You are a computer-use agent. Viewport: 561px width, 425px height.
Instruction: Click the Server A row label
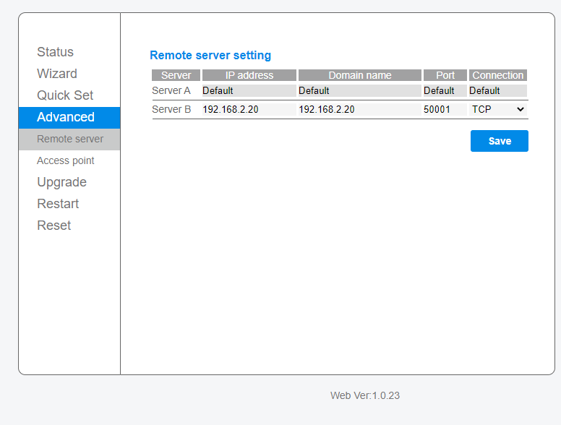click(171, 90)
